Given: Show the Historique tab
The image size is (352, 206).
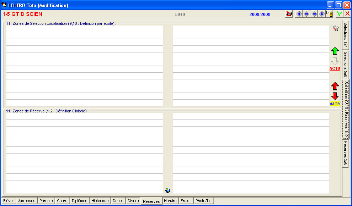Looking at the screenshot, I should pos(100,201).
